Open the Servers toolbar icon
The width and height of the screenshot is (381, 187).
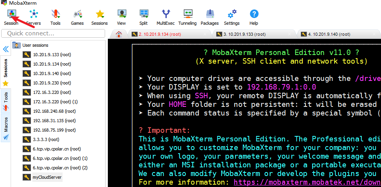34,14
